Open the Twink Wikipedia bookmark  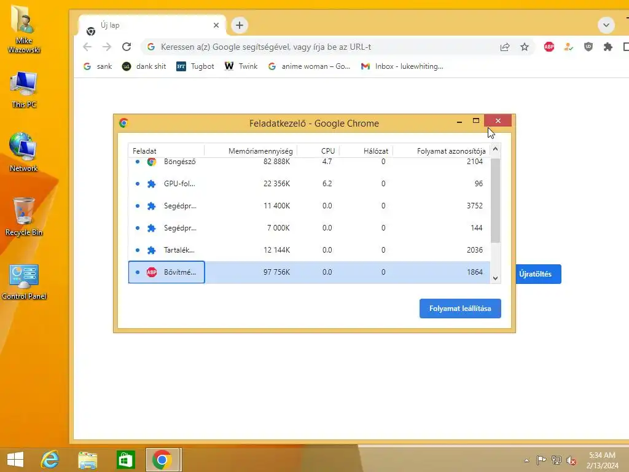point(241,66)
